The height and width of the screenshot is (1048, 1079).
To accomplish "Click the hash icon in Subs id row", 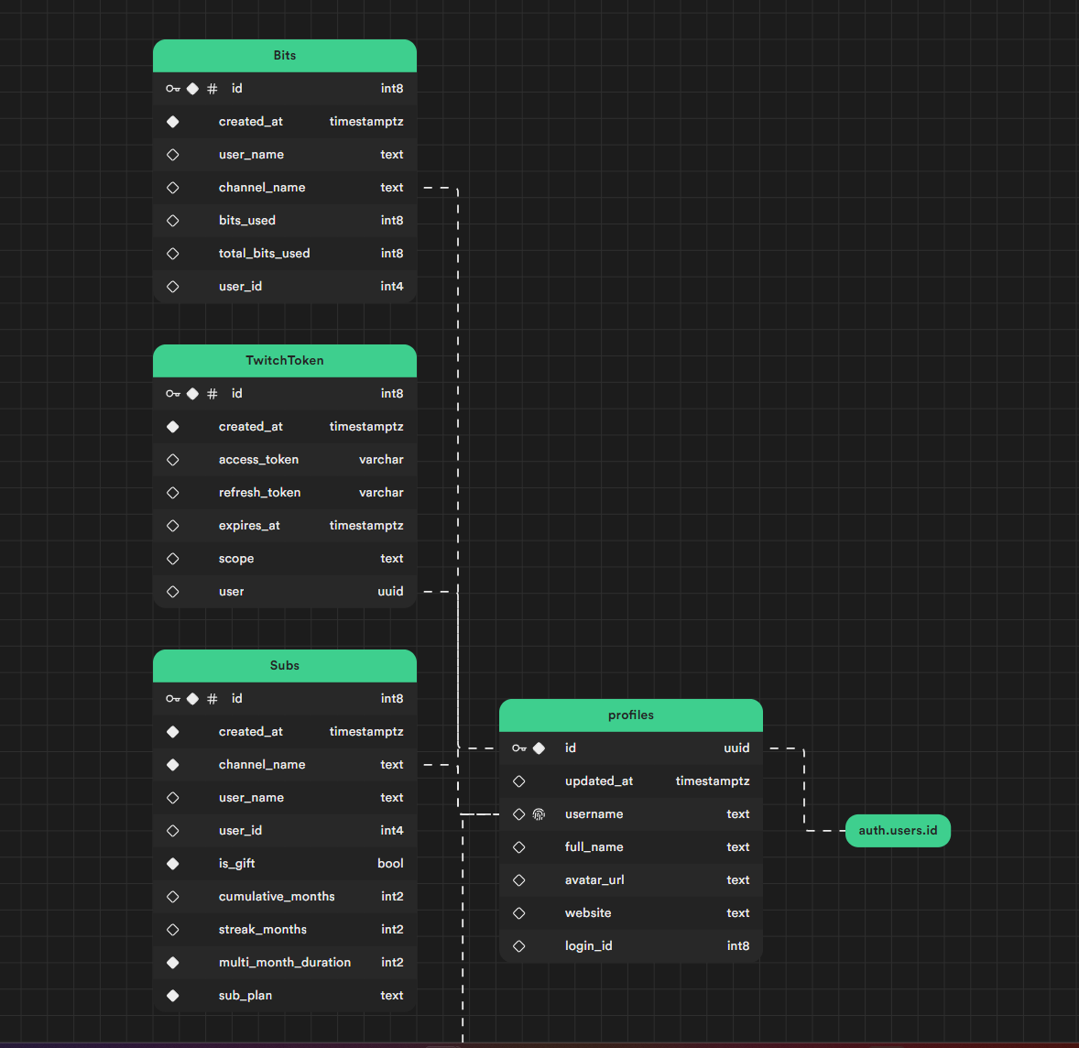I will (x=213, y=699).
